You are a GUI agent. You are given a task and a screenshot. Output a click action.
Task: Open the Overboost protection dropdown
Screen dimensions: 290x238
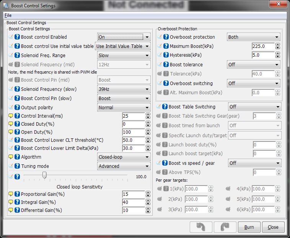[x=253, y=37]
